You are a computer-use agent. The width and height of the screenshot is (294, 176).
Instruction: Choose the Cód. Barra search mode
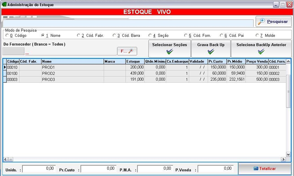(x=115, y=36)
